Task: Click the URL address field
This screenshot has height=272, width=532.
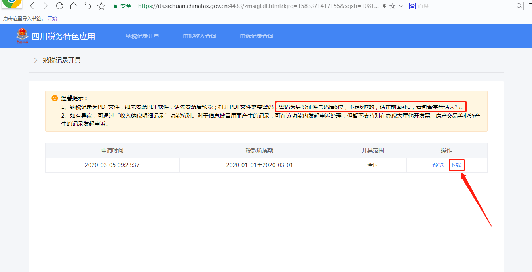Action: point(257,6)
